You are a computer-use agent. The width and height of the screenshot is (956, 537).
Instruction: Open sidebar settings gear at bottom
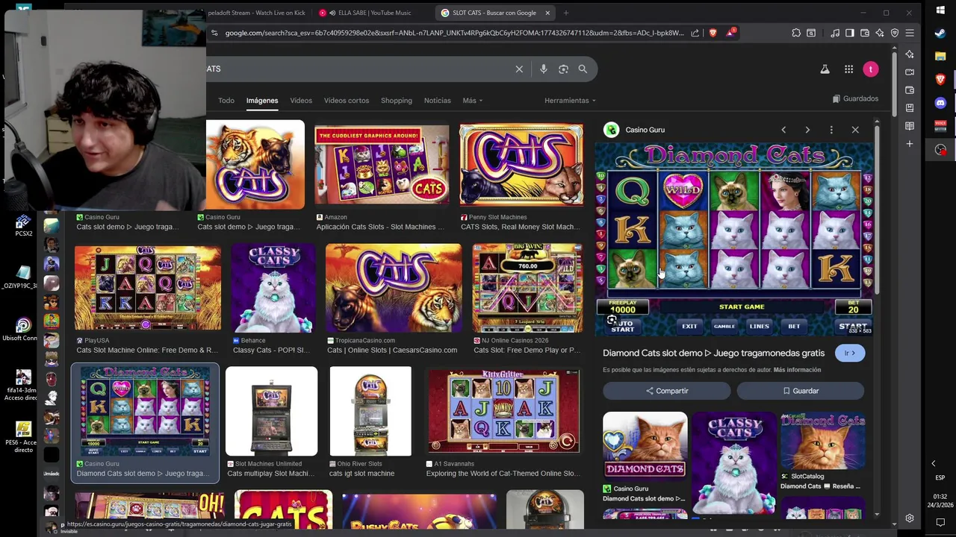910,518
